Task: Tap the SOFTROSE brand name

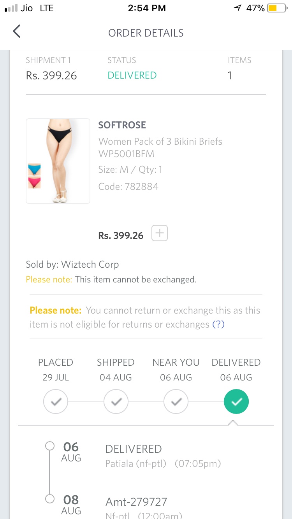Action: (x=122, y=125)
